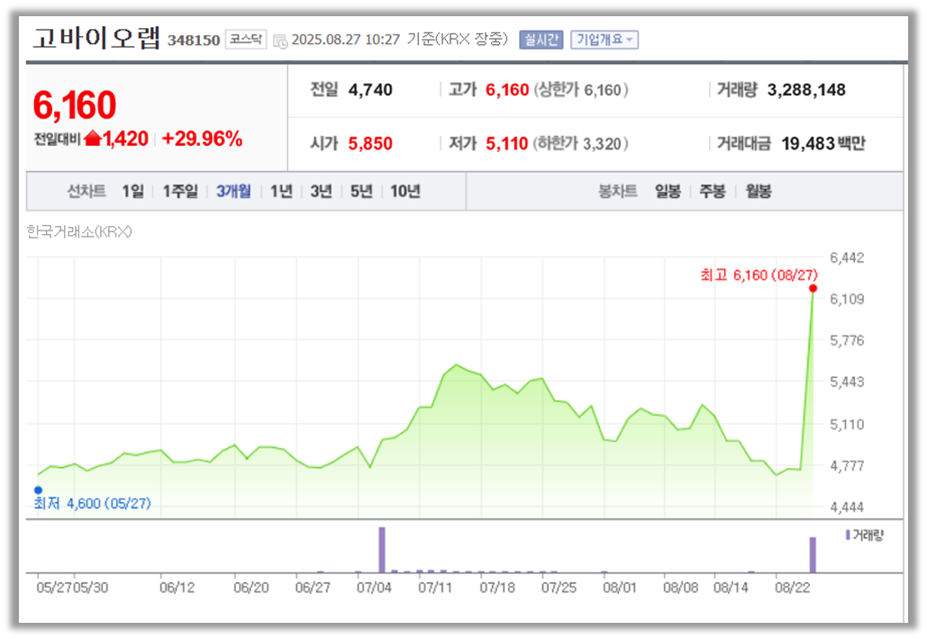Toggle the 실시간 real-time button
This screenshot has height=639, width=927.
pos(541,40)
